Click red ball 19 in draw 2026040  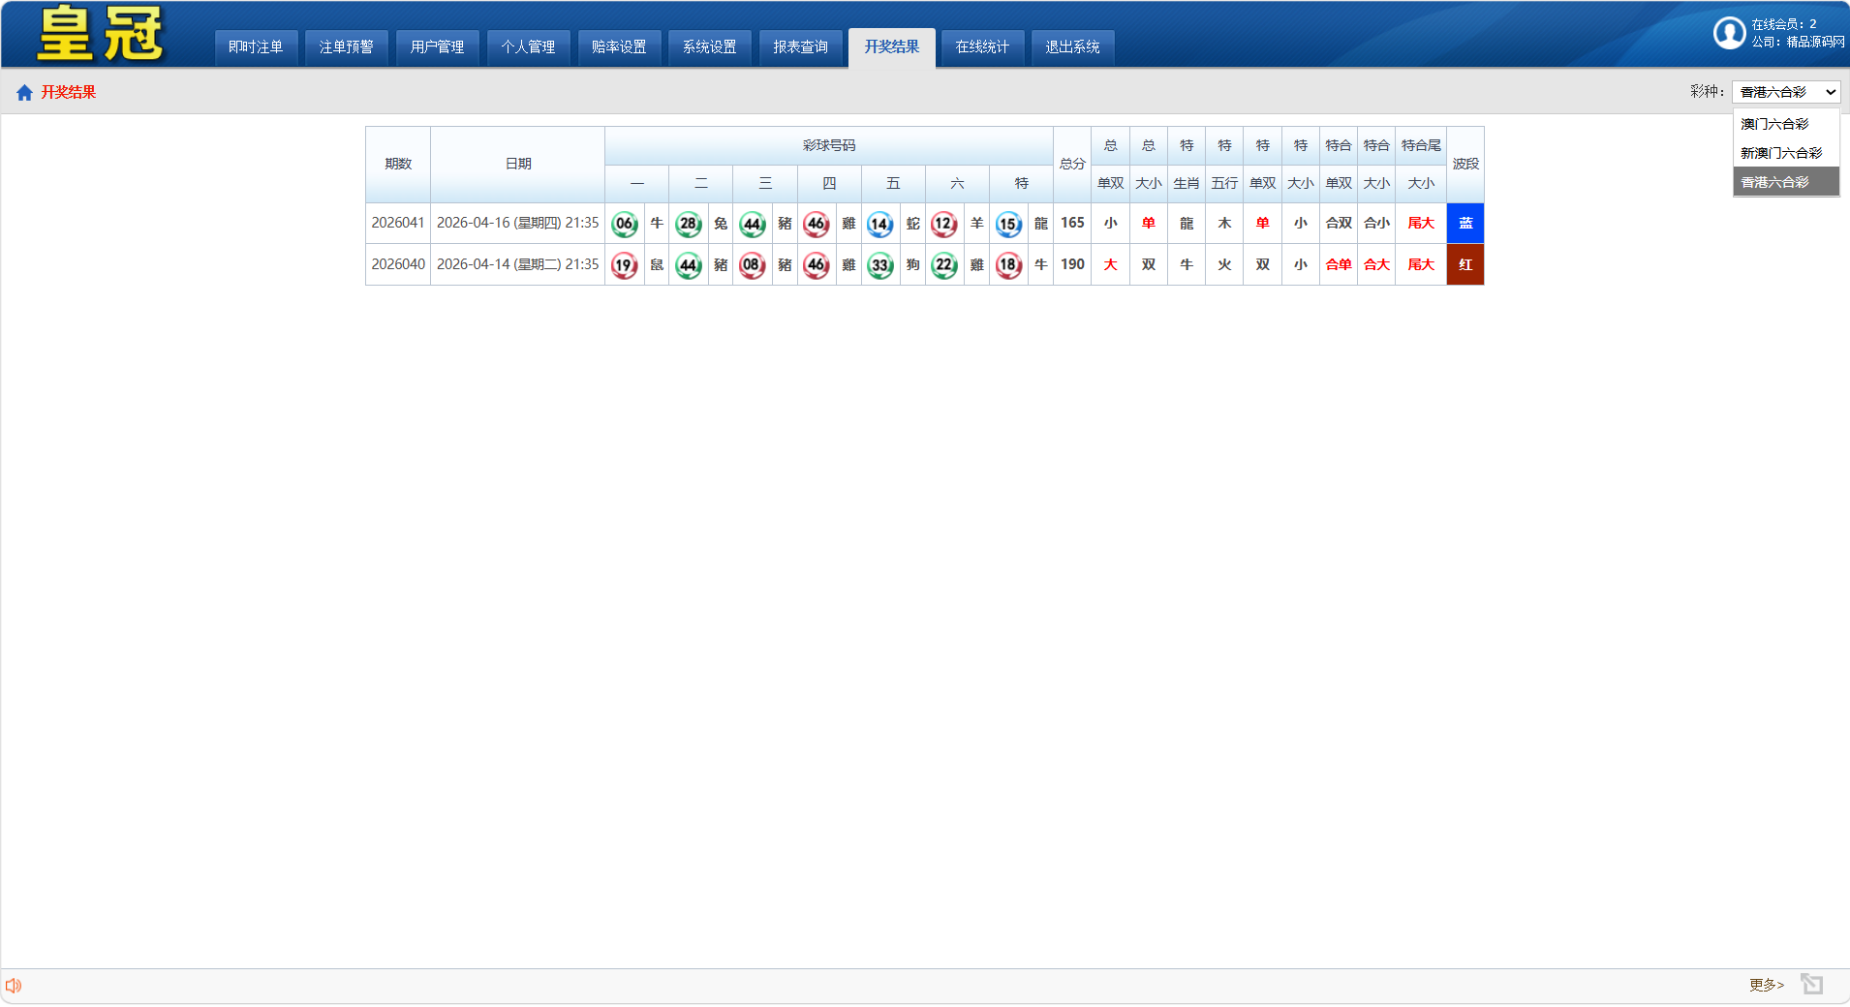coord(625,265)
